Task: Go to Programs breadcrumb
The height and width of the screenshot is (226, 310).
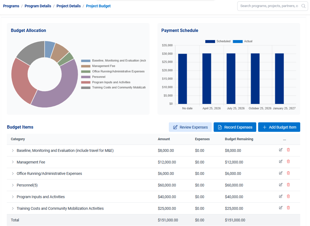Action: pos(11,6)
